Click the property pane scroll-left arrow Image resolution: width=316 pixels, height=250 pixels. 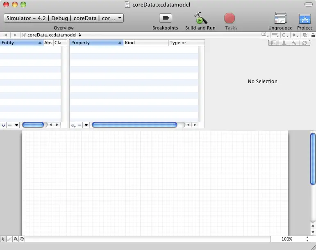(x=188, y=125)
